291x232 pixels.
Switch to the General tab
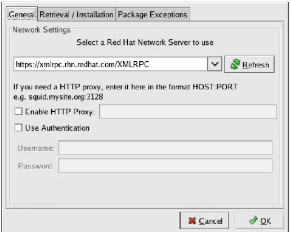pos(22,15)
